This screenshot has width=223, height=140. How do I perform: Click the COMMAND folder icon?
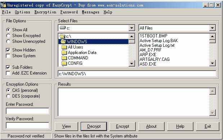point(64,58)
